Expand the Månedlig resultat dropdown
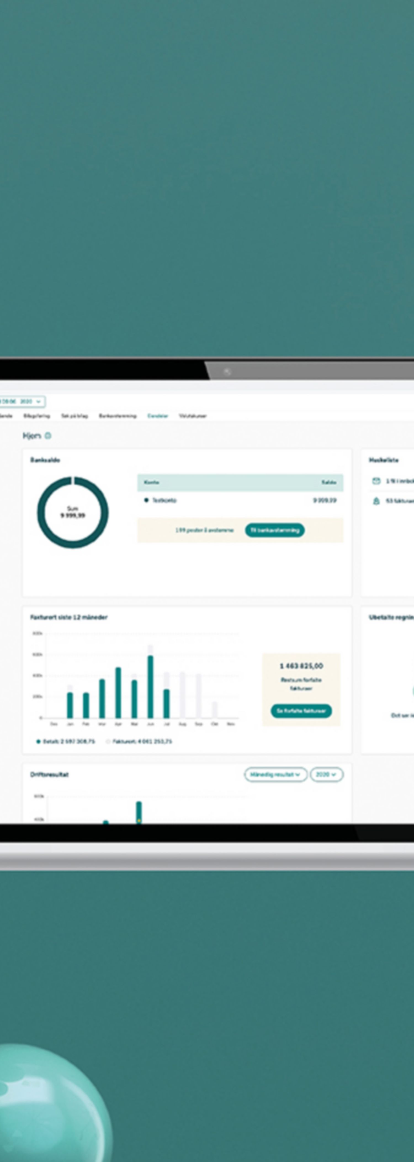 pos(276,774)
